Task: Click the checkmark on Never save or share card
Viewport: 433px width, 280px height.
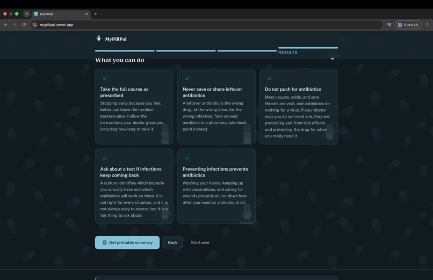Action: click(x=187, y=78)
